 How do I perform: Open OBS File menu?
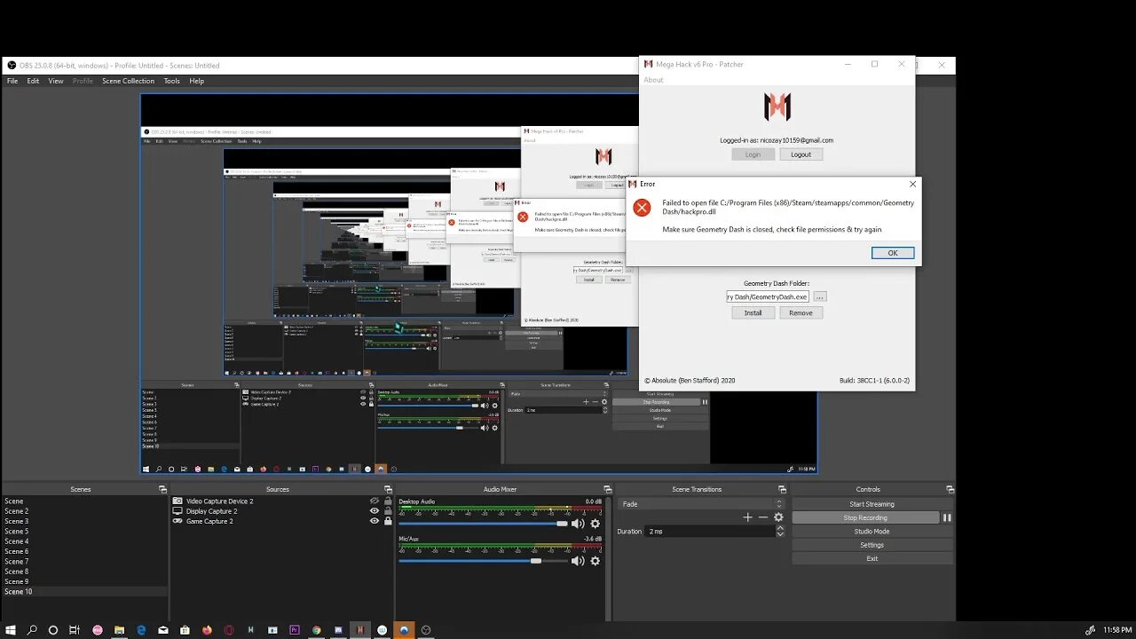pos(12,81)
